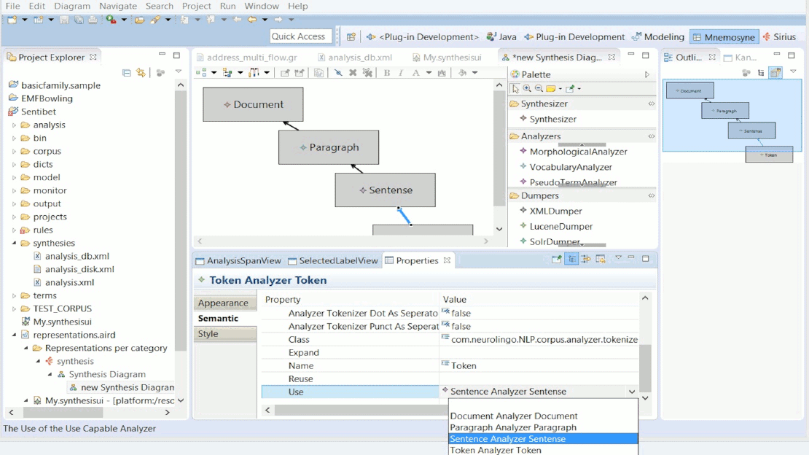
Task: Show outline tree view in Outline panel
Action: click(761, 73)
